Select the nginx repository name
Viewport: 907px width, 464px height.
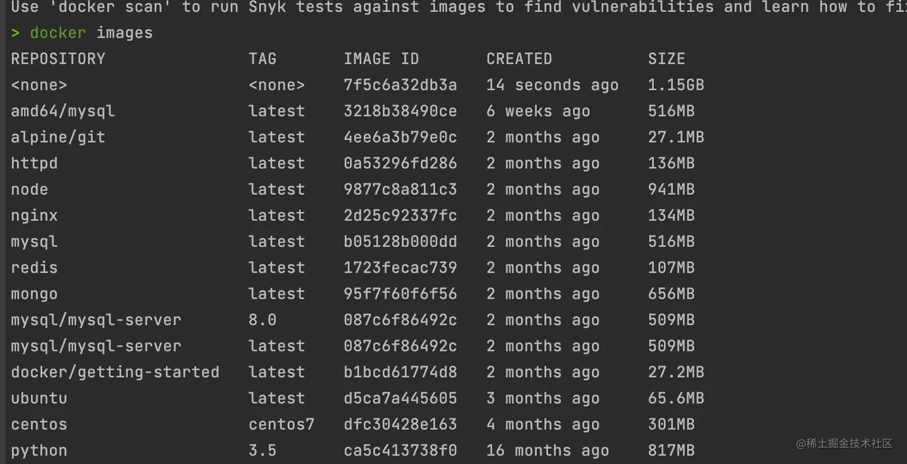[34, 216]
